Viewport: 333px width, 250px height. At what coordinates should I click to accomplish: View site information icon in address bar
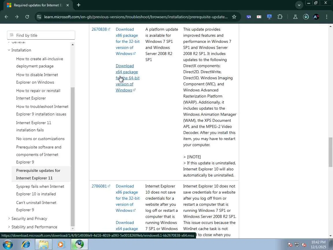tap(39, 17)
